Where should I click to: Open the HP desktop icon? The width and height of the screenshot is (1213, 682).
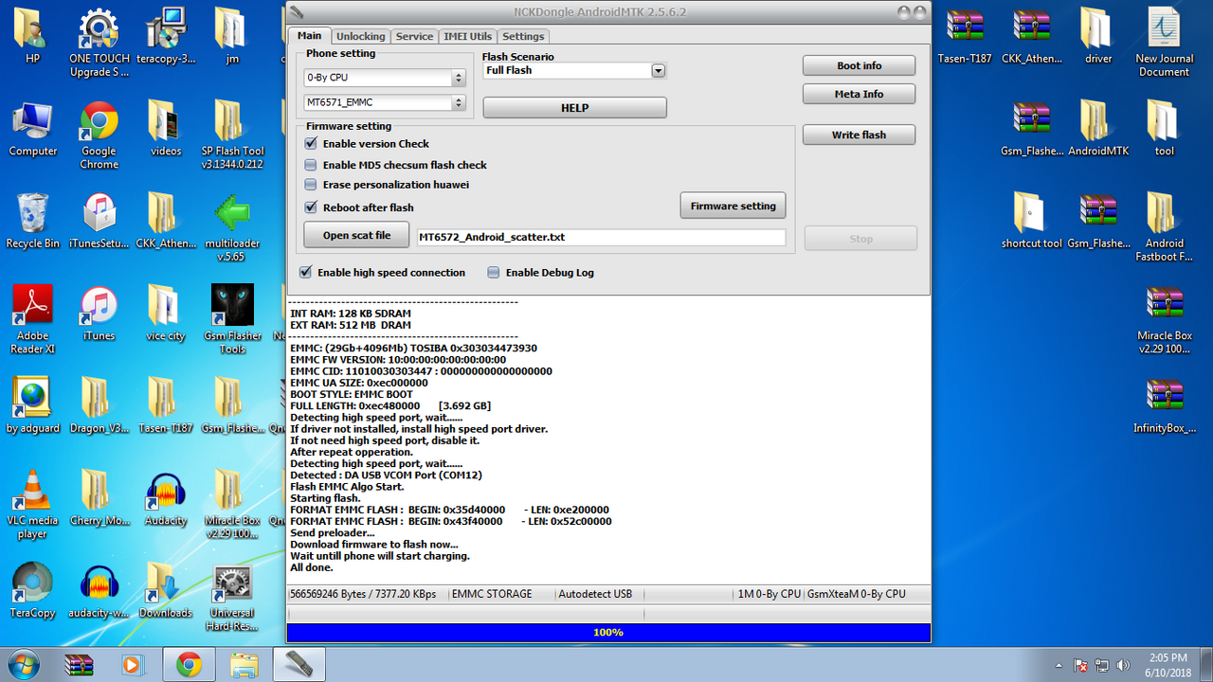coord(33,36)
